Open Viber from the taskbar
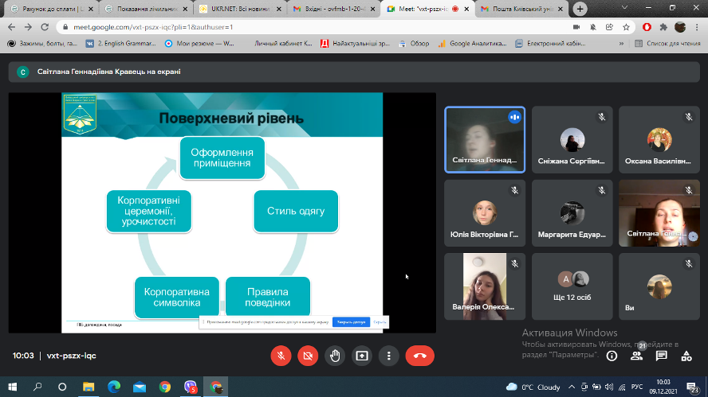The width and height of the screenshot is (708, 397). pos(191,387)
